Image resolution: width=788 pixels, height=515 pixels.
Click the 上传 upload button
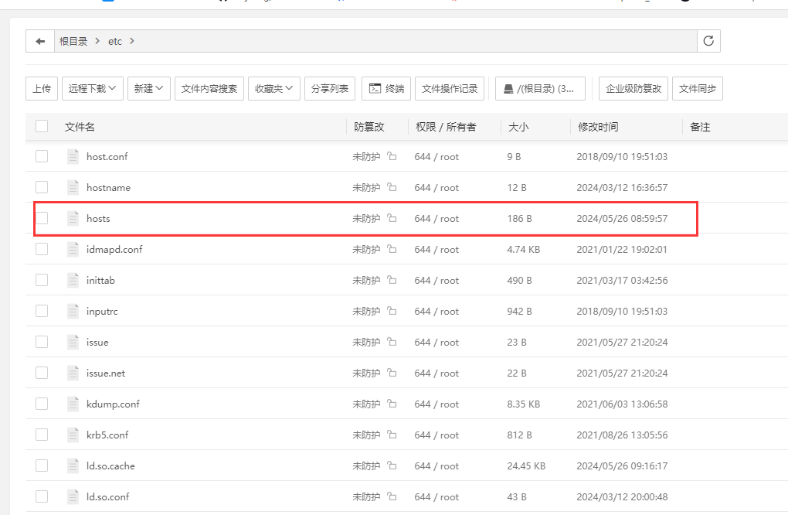pyautogui.click(x=42, y=89)
